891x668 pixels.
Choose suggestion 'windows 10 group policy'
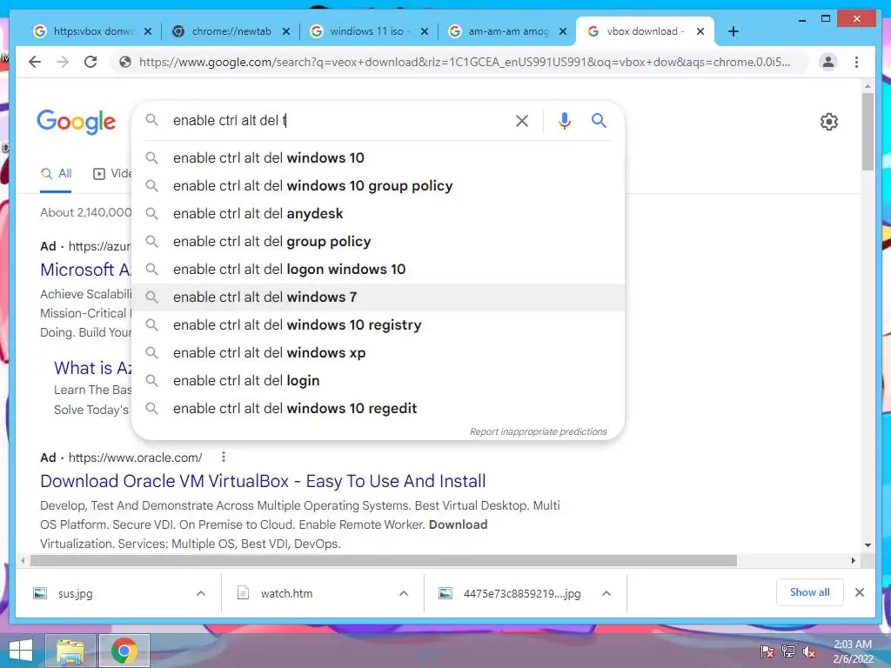tap(378, 186)
